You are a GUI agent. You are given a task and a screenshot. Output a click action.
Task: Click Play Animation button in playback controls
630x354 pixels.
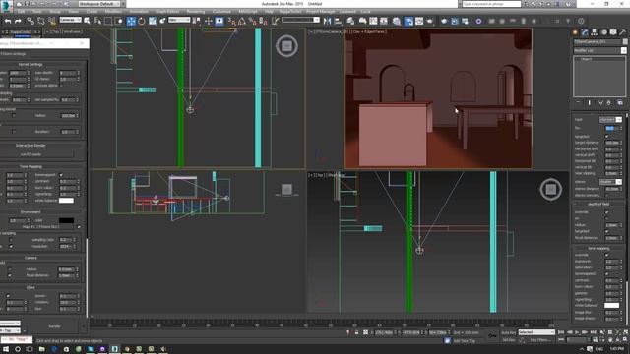tap(577, 332)
